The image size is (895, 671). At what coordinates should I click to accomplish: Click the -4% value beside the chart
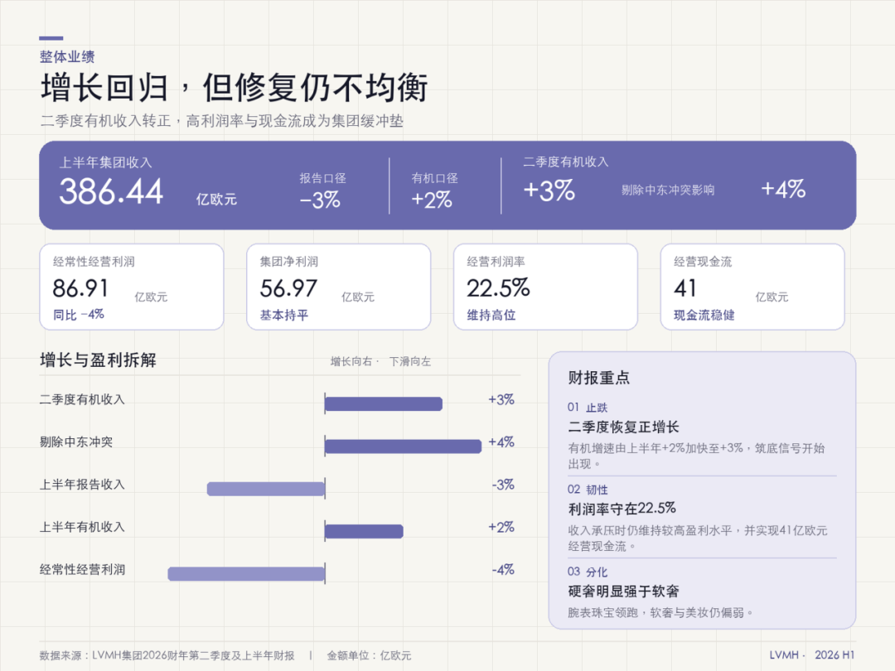[503, 569]
